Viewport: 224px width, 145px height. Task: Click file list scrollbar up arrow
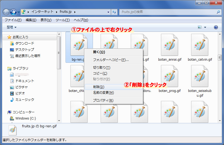(220, 34)
